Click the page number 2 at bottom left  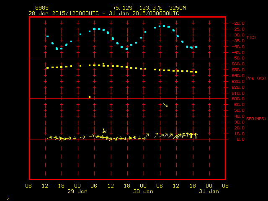pos(8,198)
